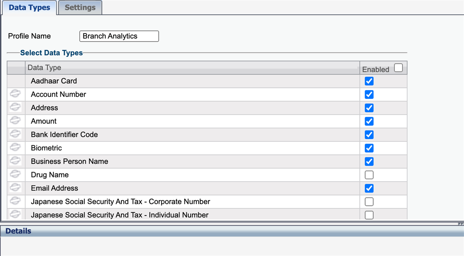Disable the Email Address checkbox
The width and height of the screenshot is (464, 256).
click(369, 188)
